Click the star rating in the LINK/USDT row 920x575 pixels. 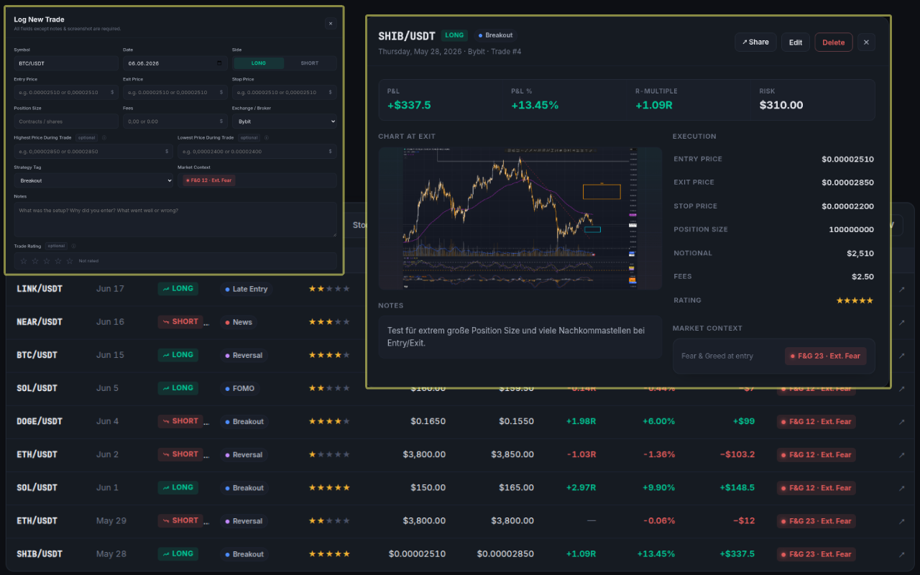tap(329, 289)
